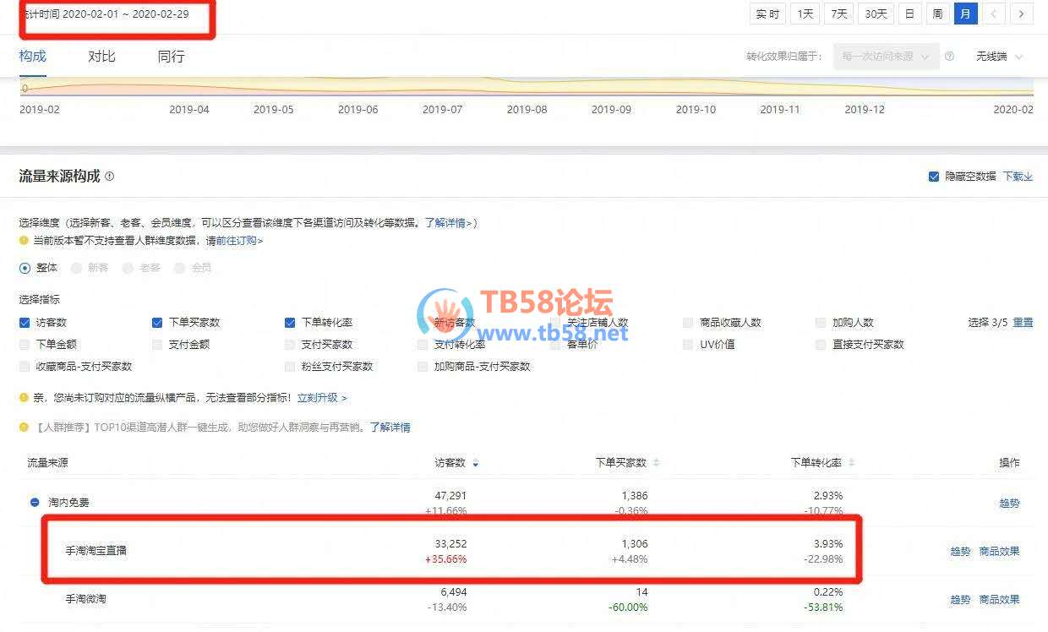Open 趋势 for the 手淘淘宝直播 row
This screenshot has width=1048, height=632.
[960, 551]
